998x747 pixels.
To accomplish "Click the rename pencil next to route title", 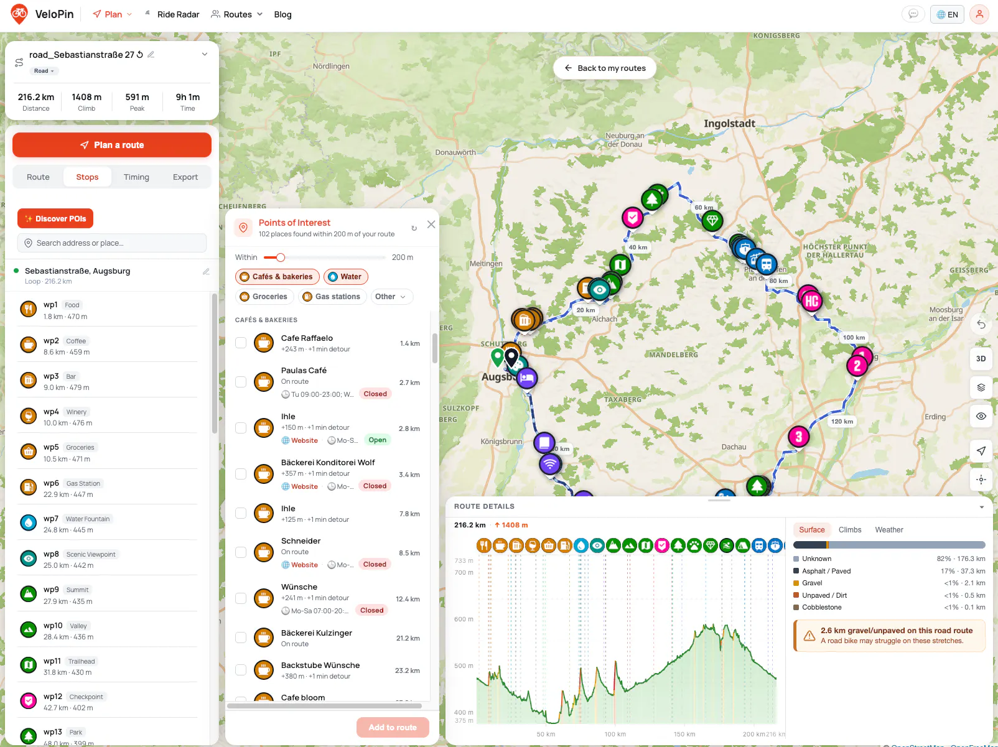I will point(151,55).
